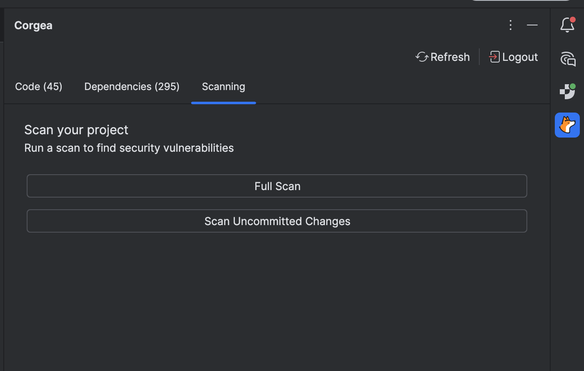Open the sidebar tool with green dot
This screenshot has height=371, width=584.
click(567, 91)
